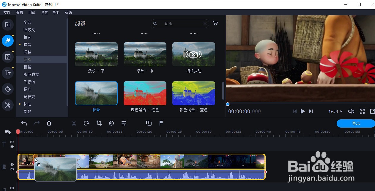Click the redo arrow in timeline toolbar
Screen dimensions: 375x191
37,123
